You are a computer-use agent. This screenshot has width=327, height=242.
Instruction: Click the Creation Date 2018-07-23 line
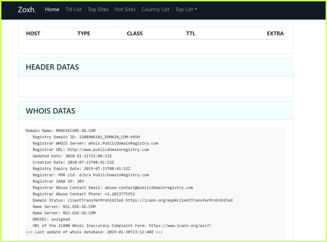pos(73,162)
